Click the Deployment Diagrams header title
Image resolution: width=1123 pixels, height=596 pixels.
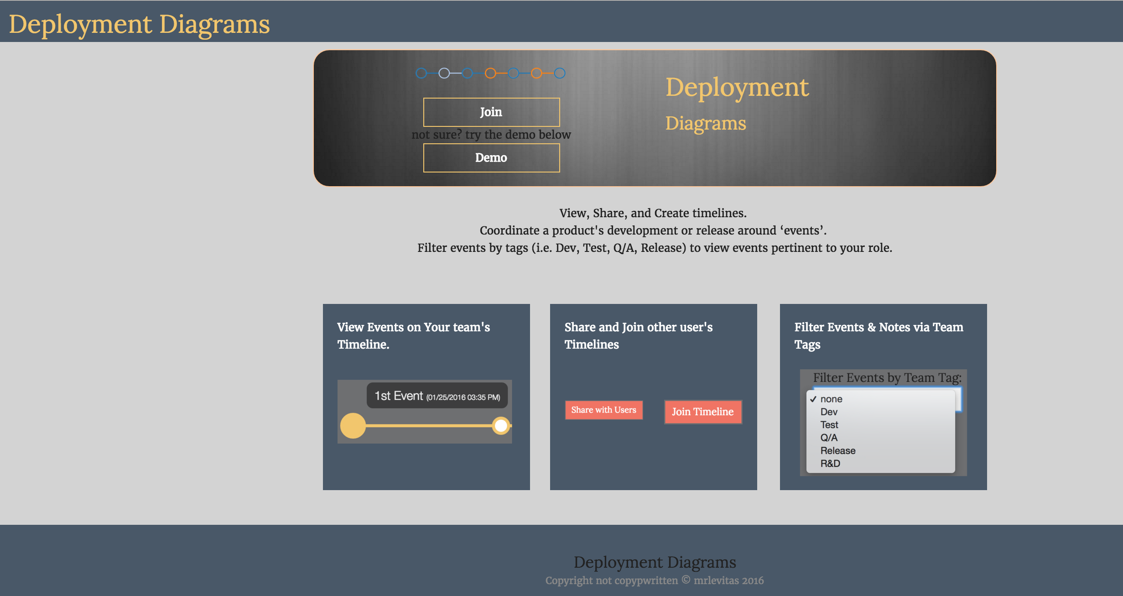point(139,24)
